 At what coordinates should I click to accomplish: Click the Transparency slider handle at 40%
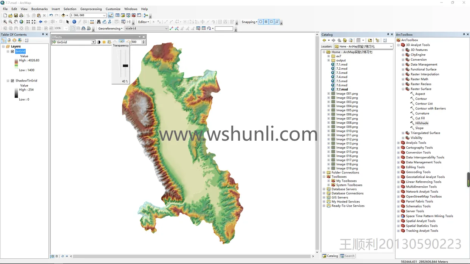click(x=125, y=66)
